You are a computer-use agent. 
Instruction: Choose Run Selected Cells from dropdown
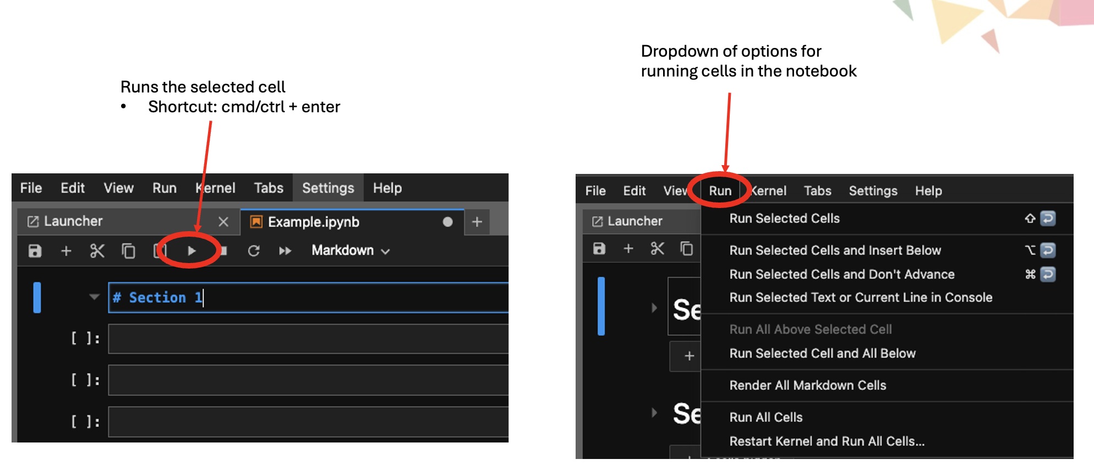(784, 218)
